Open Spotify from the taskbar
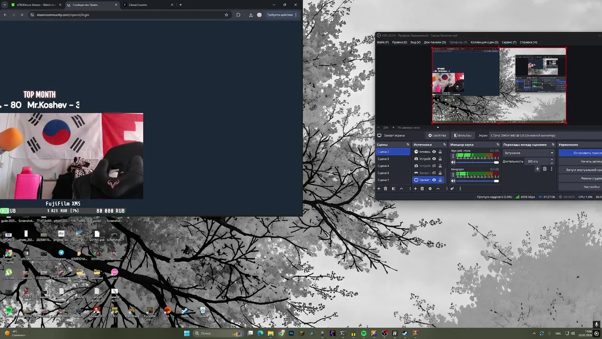The width and height of the screenshot is (602, 339). (364, 333)
